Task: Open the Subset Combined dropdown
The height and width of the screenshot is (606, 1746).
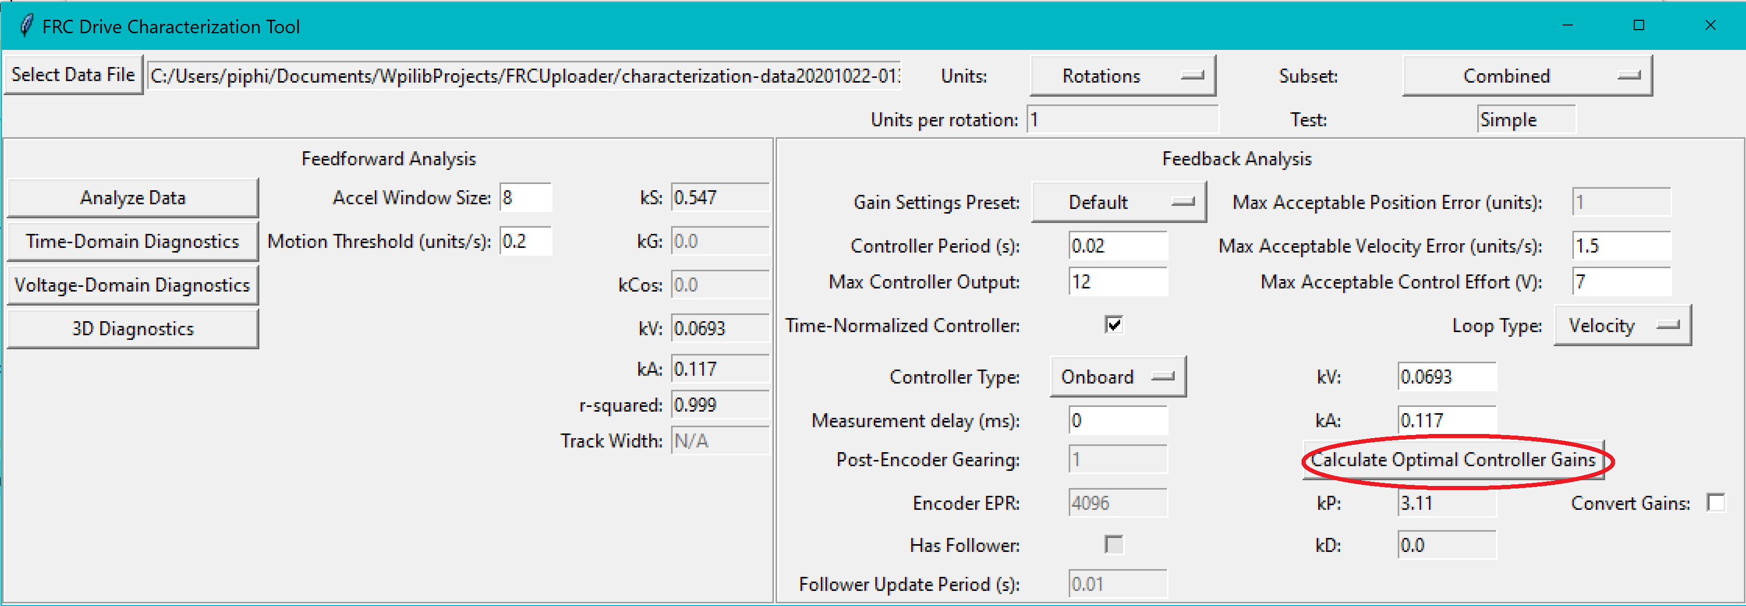Action: 1527,76
